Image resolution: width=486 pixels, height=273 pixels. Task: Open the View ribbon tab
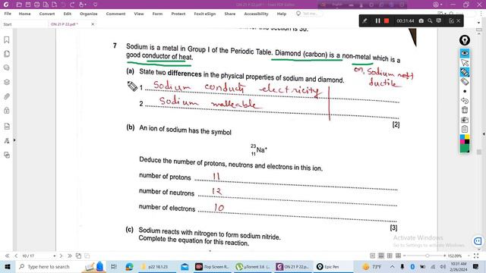point(139,14)
